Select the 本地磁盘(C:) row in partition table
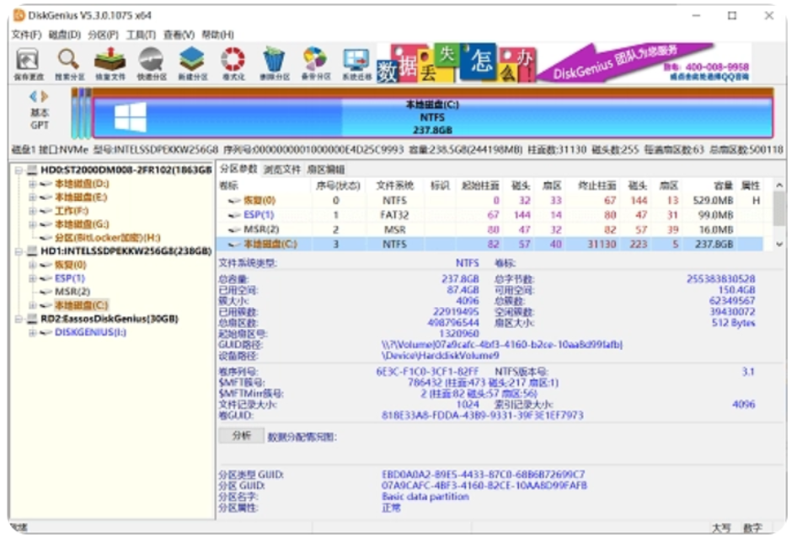797x543 pixels. (x=490, y=245)
